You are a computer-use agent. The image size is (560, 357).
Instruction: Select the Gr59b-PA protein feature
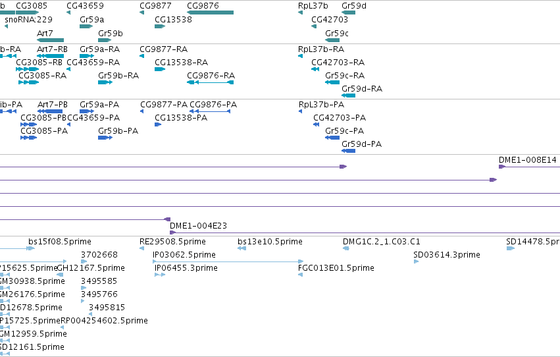[105, 138]
